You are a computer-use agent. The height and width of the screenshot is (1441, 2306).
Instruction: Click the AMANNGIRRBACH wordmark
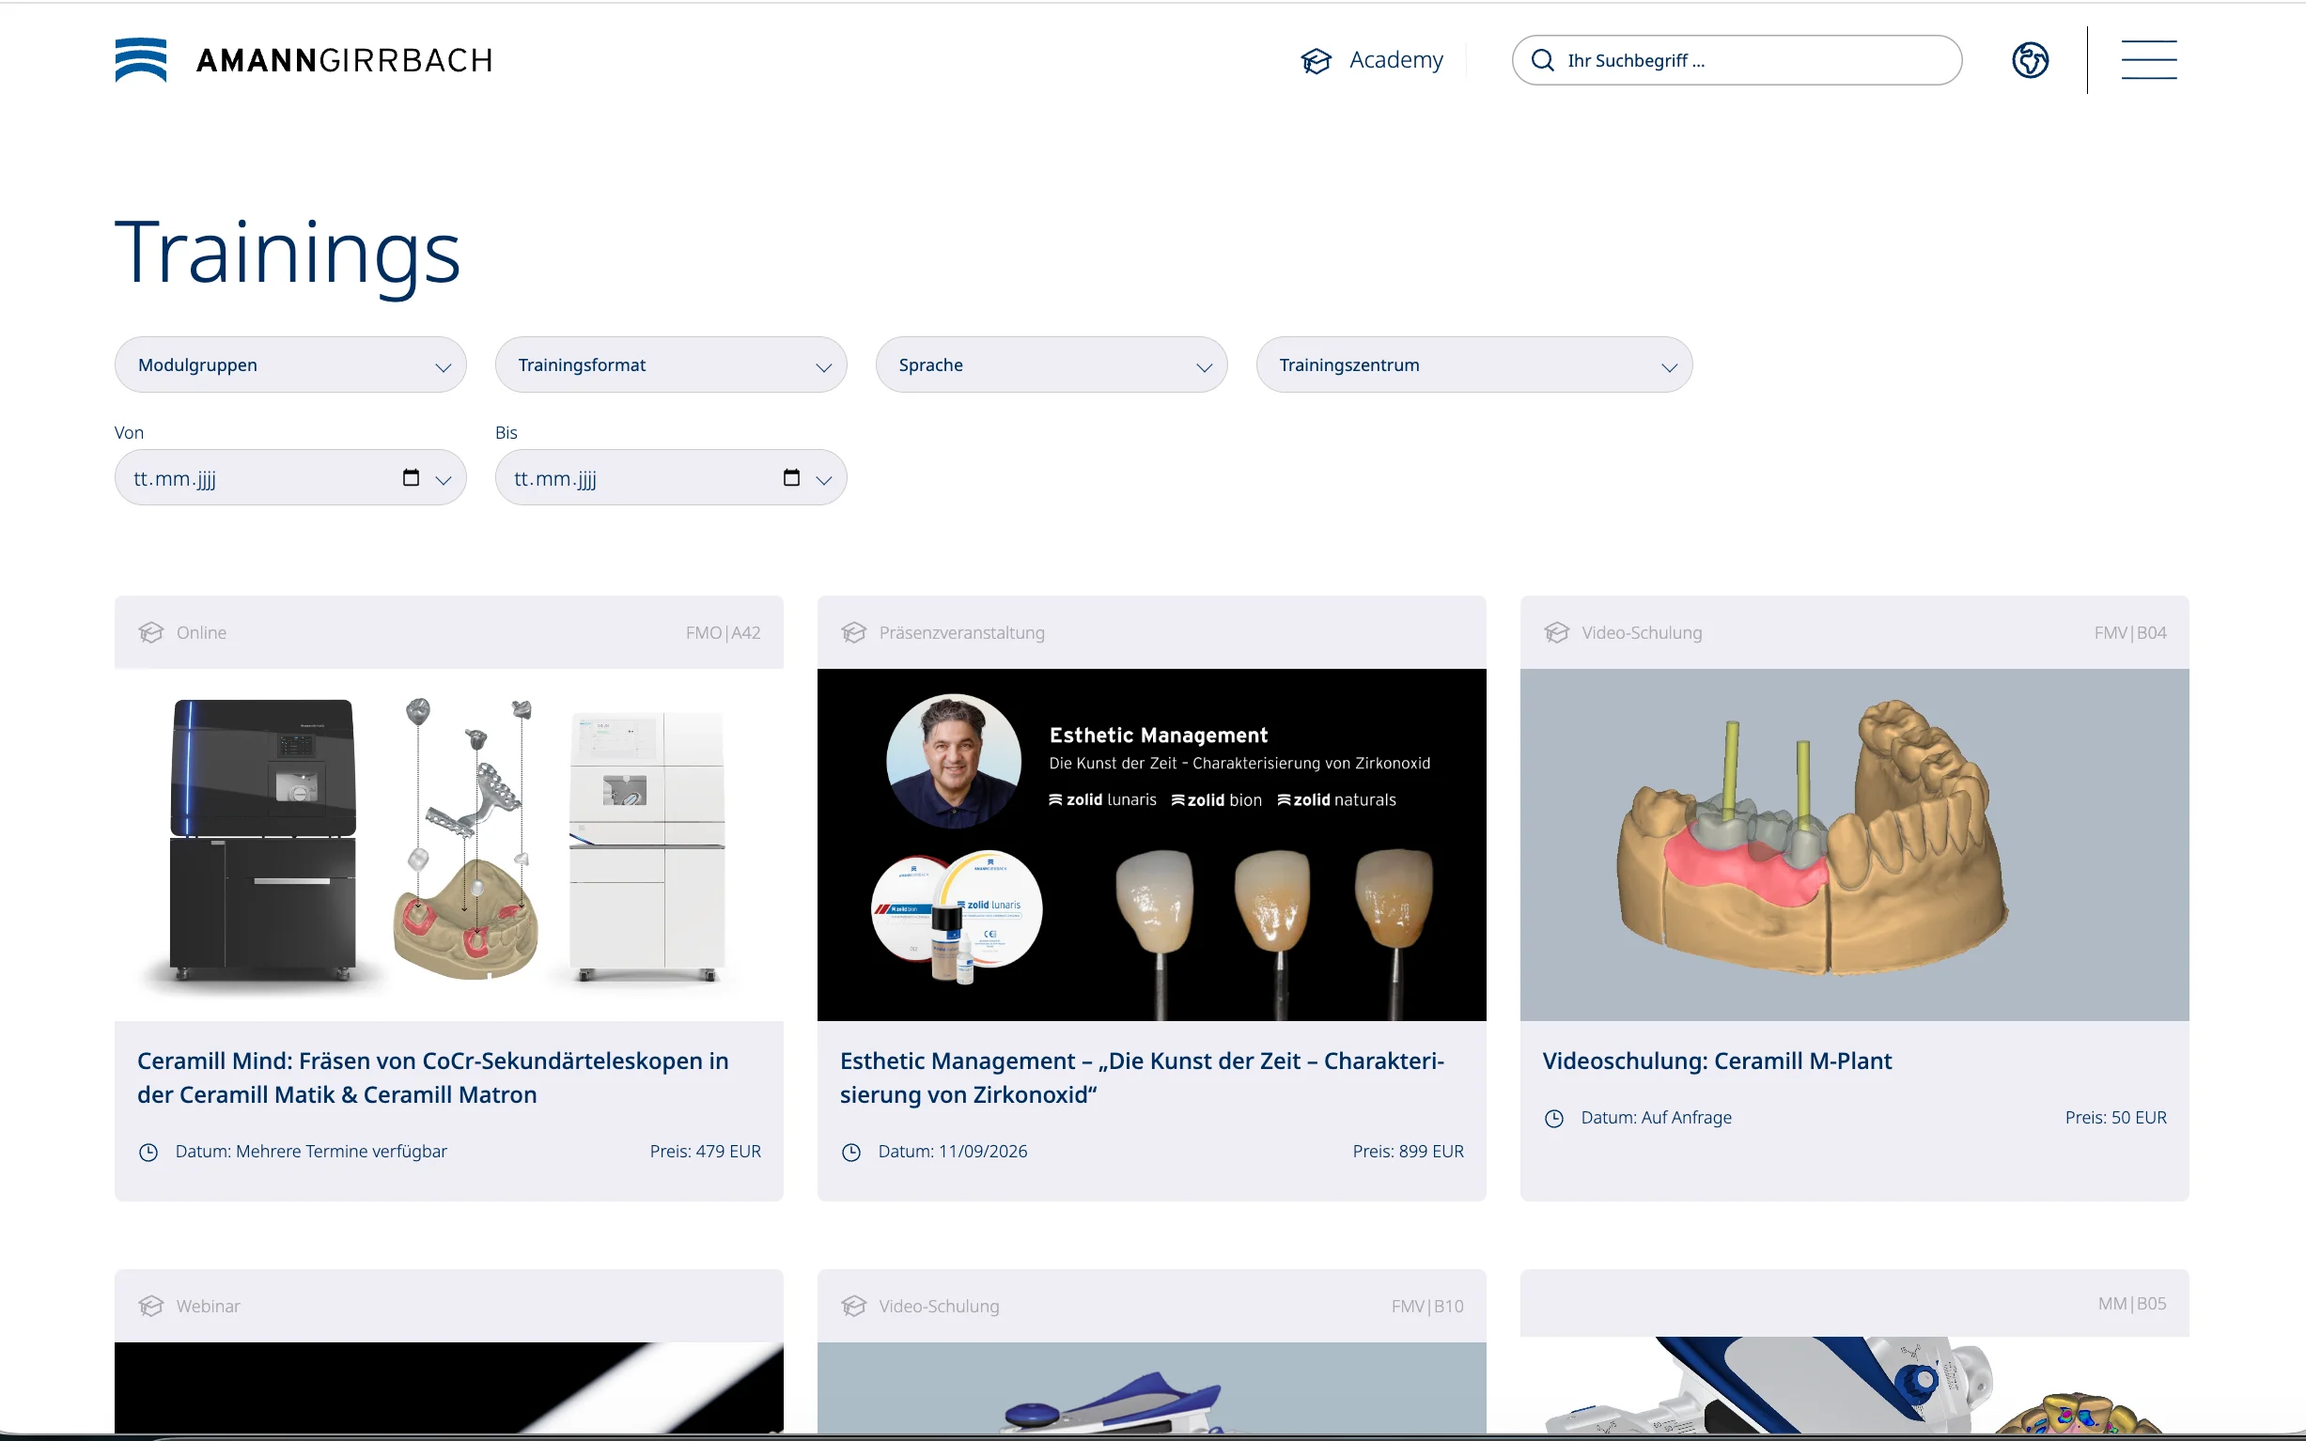coord(344,60)
